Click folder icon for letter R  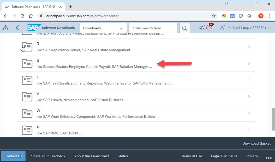click(27, 47)
